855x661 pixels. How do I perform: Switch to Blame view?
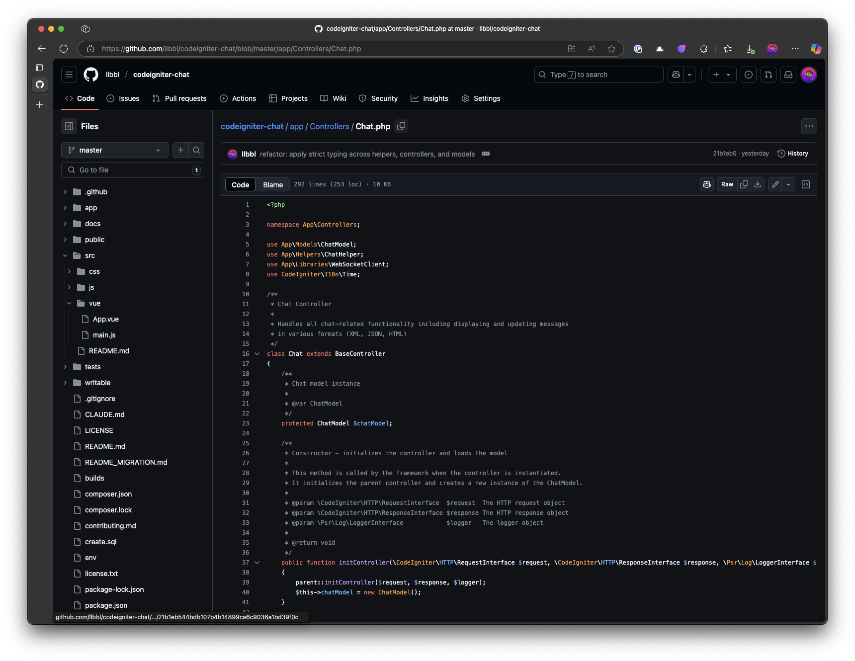(273, 185)
